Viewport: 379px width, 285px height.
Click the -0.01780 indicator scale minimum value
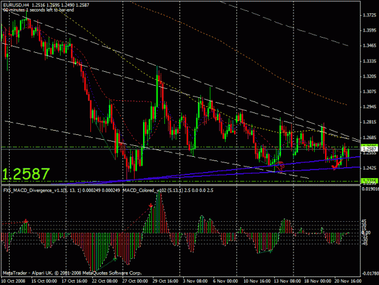(x=370, y=273)
